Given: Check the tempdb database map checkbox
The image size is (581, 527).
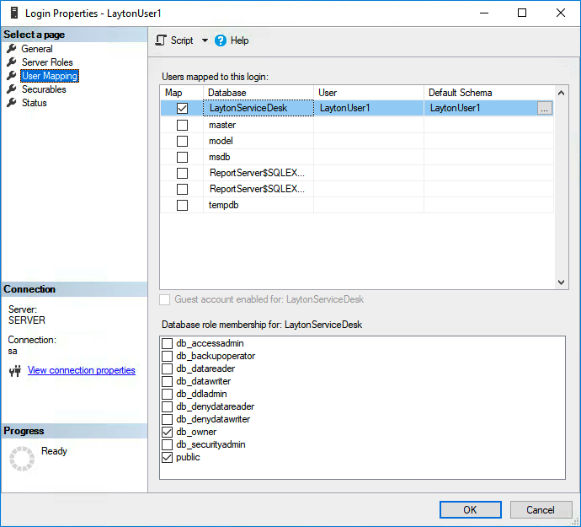Looking at the screenshot, I should pyautogui.click(x=182, y=205).
